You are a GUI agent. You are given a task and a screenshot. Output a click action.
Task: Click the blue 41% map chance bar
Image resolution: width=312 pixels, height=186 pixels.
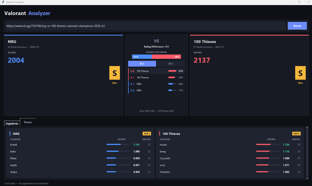coord(142,57)
